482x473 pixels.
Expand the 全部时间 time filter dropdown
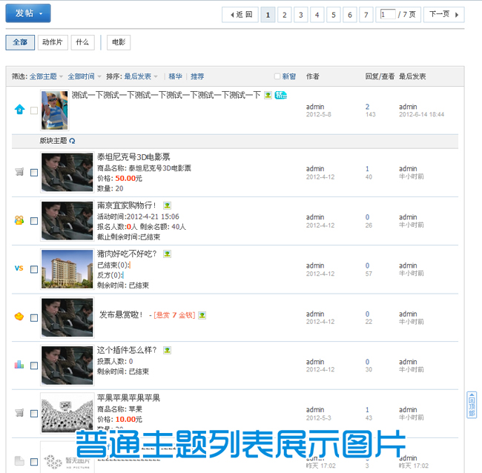pos(84,76)
